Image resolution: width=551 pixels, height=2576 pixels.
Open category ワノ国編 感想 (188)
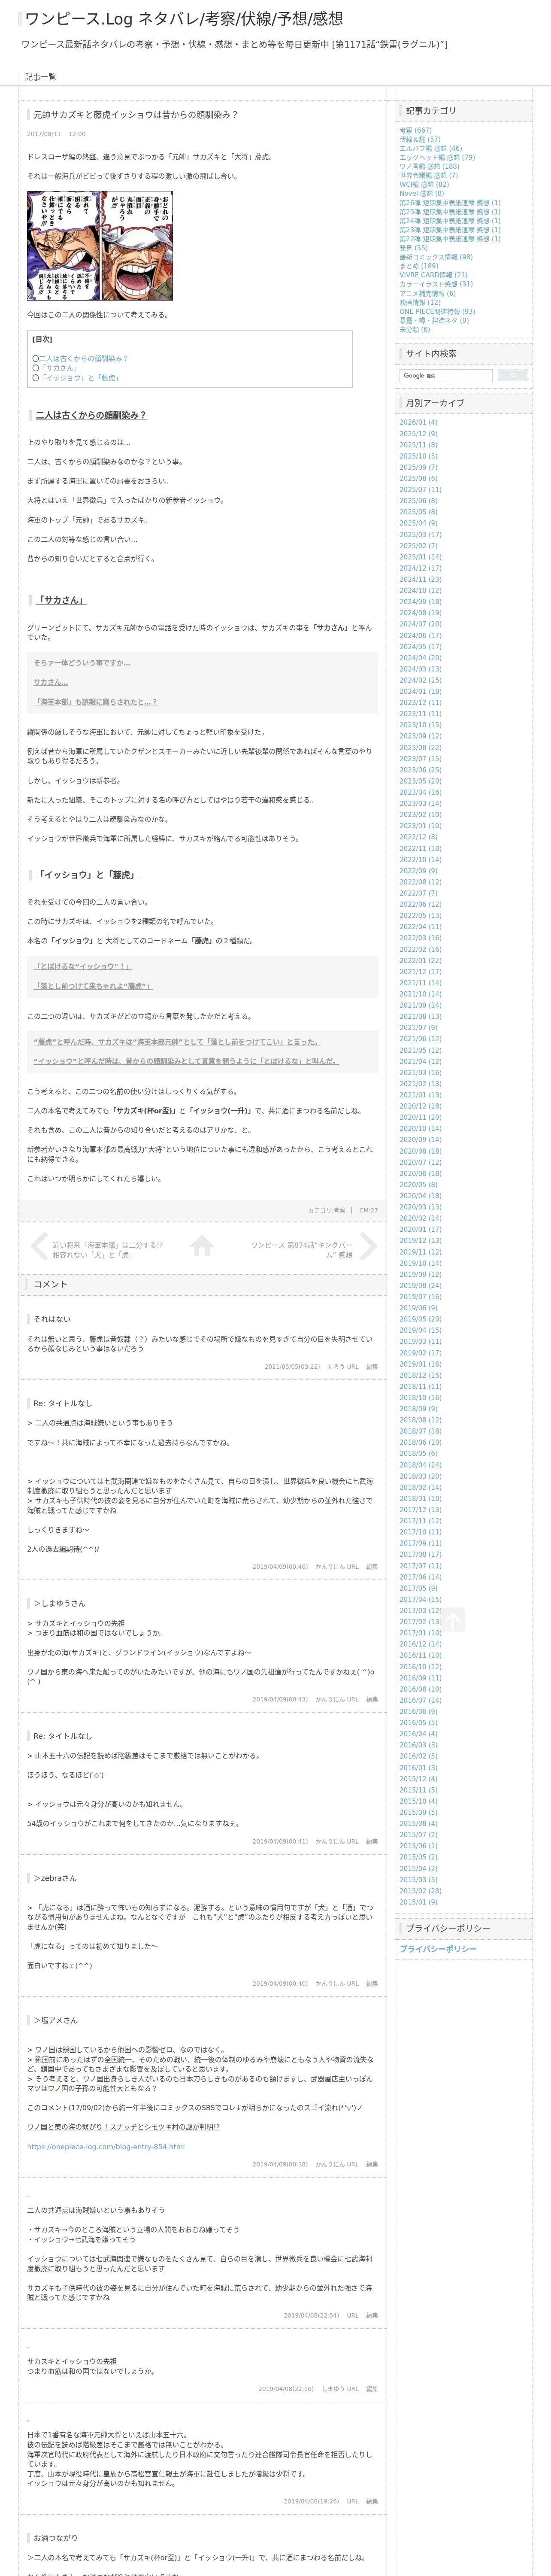click(x=430, y=166)
